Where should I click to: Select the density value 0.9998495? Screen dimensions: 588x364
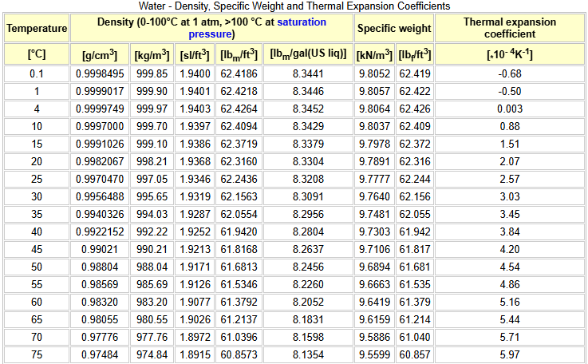click(x=100, y=74)
